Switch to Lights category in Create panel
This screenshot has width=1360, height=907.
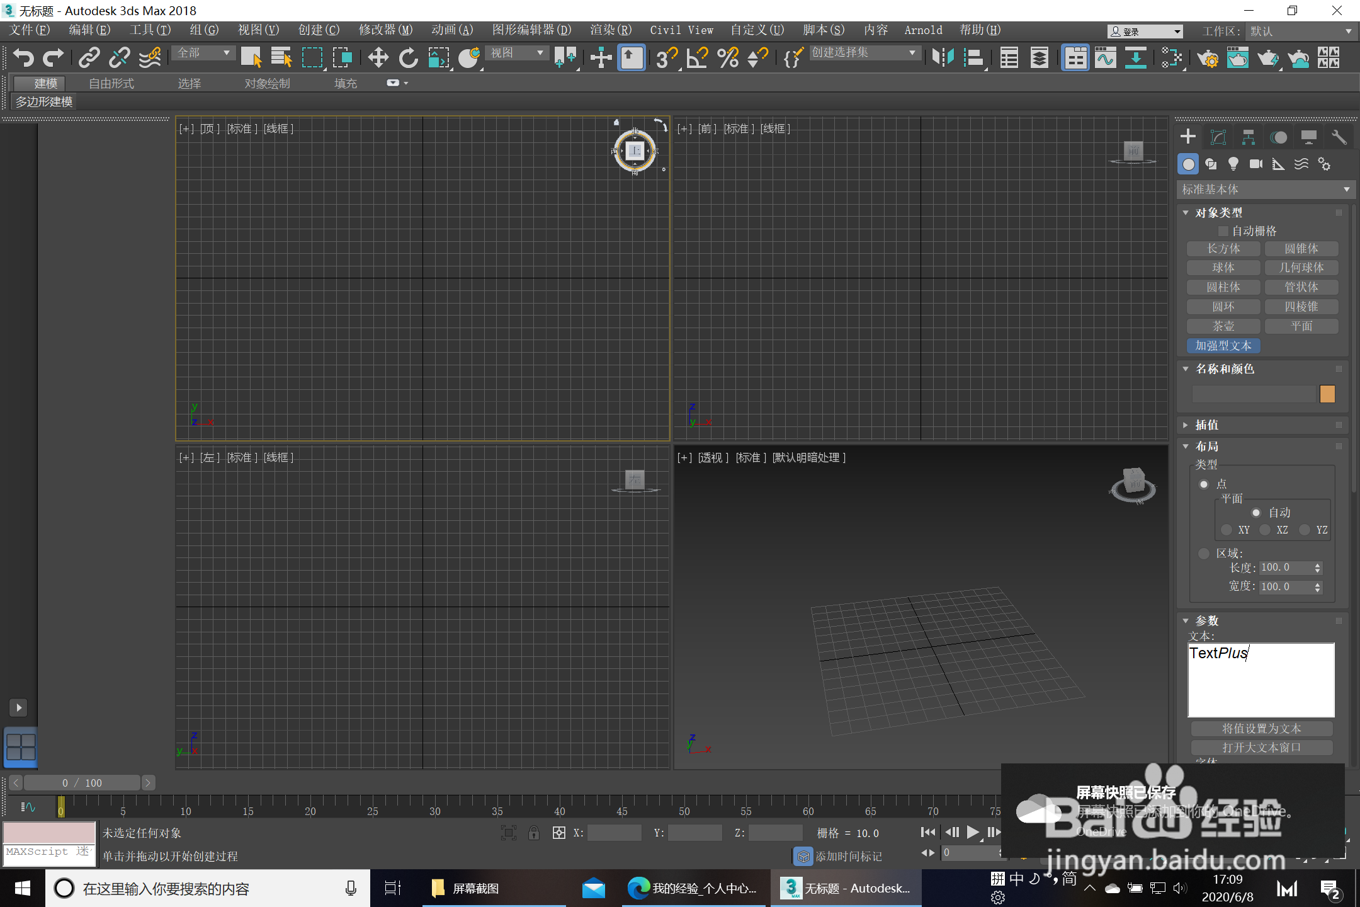pyautogui.click(x=1233, y=164)
